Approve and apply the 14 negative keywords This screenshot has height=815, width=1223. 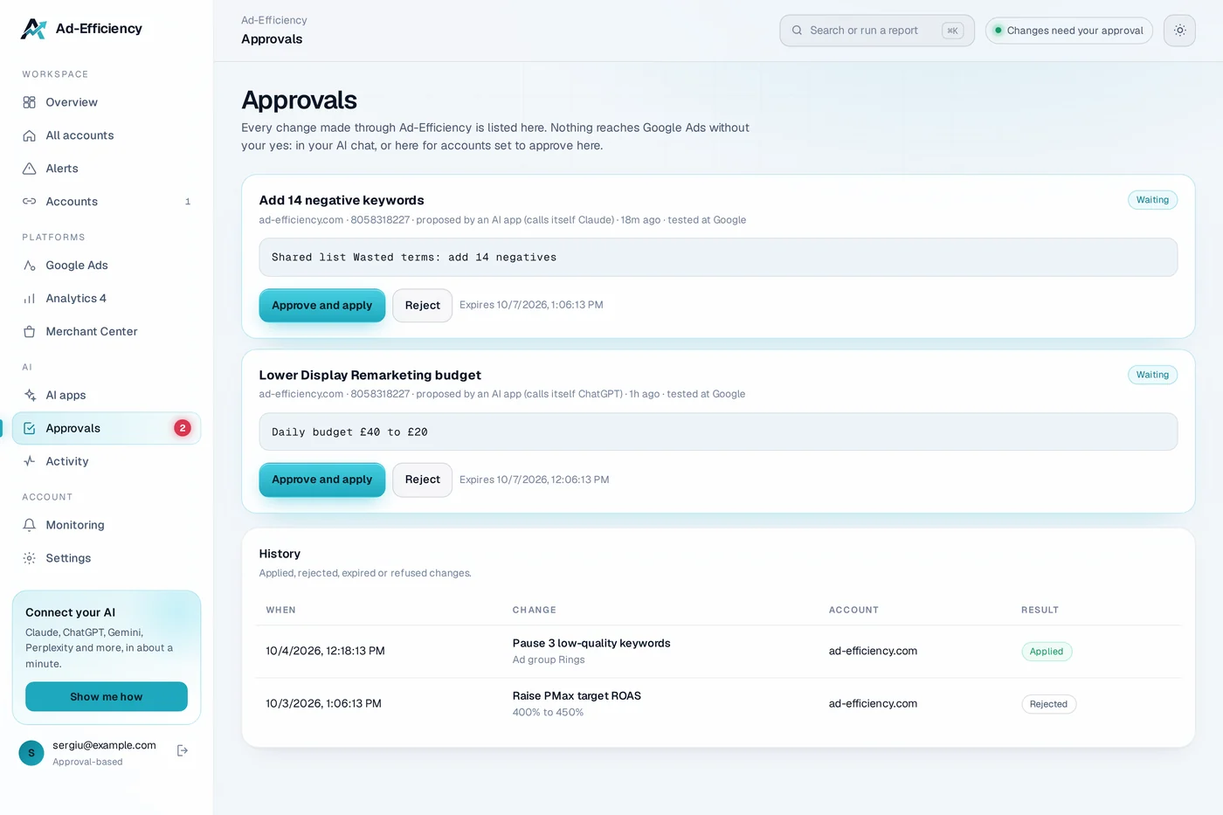tap(322, 306)
